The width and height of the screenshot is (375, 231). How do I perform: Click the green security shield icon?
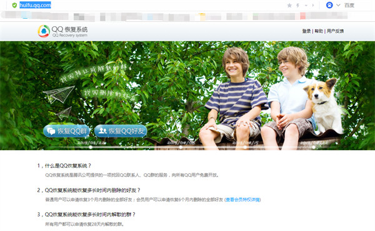pyautogui.click(x=14, y=5)
